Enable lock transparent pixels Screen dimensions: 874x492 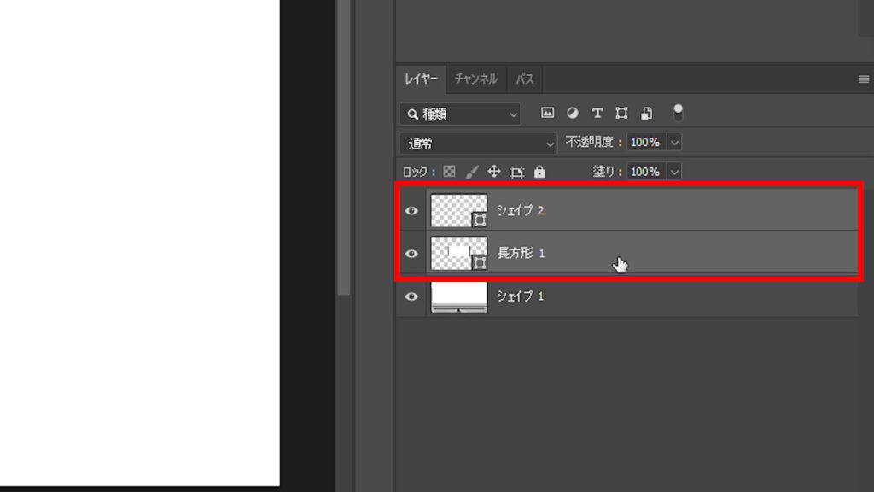point(449,172)
